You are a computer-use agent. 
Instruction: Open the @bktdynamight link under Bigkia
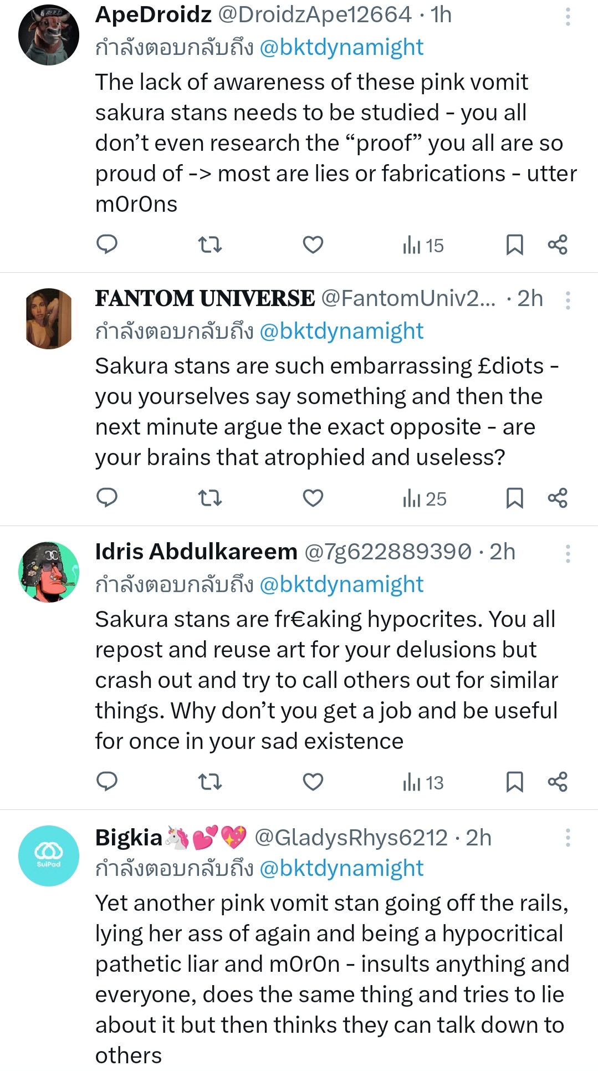point(341,868)
